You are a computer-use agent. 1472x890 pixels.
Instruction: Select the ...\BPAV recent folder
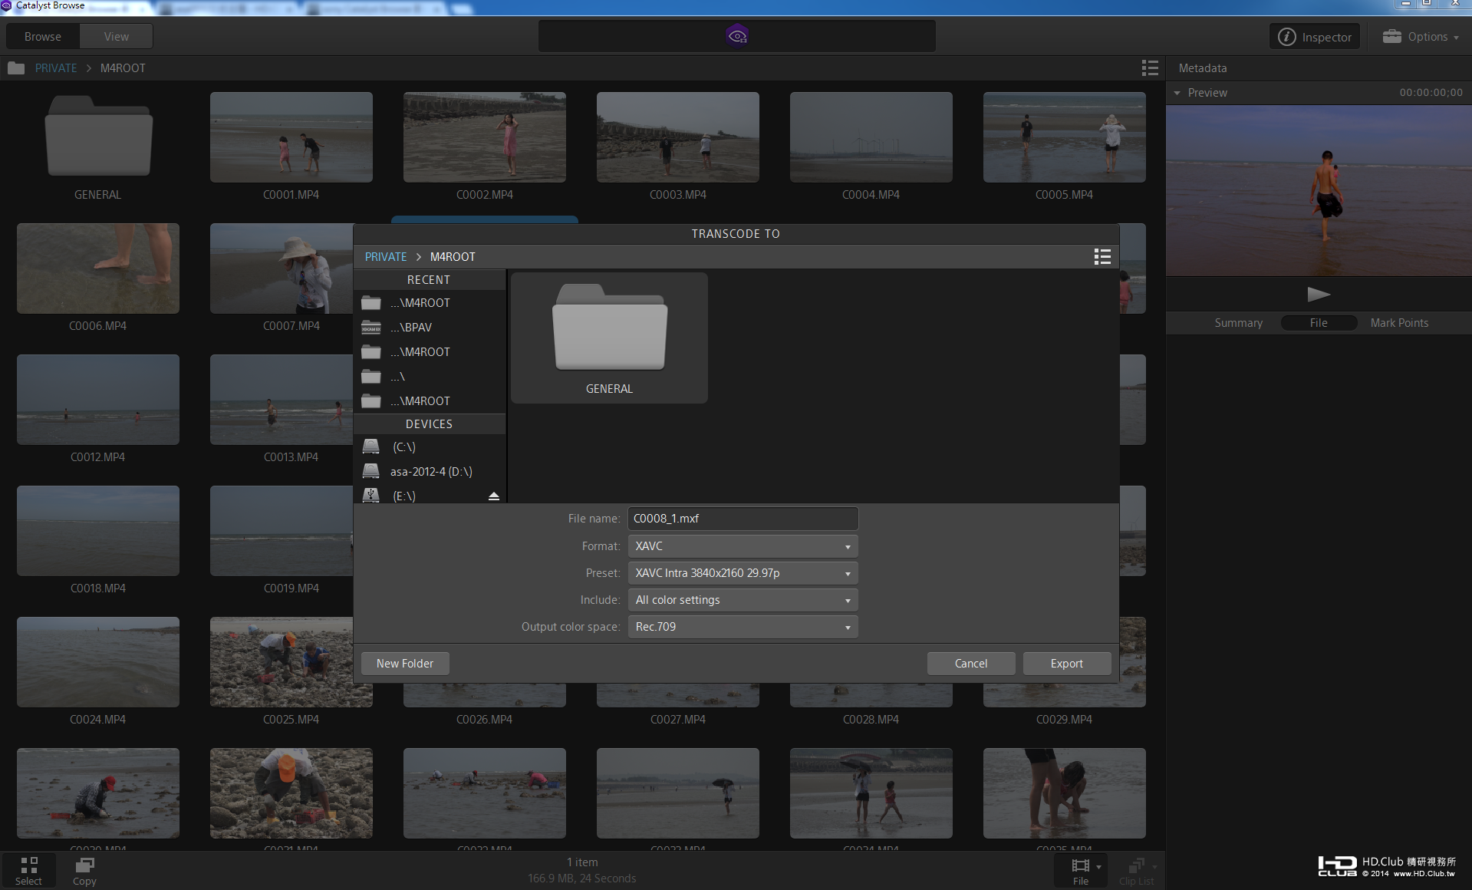[430, 328]
